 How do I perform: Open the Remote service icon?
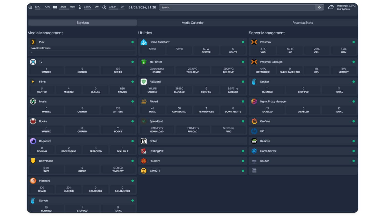254,141
